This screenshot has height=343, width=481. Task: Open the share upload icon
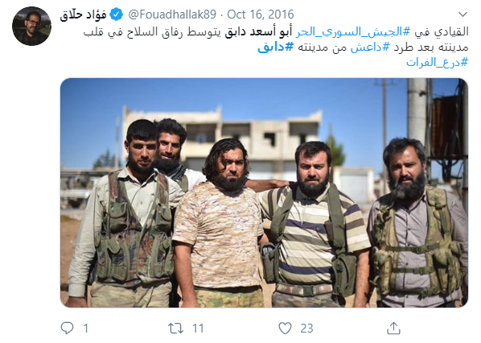(x=393, y=328)
